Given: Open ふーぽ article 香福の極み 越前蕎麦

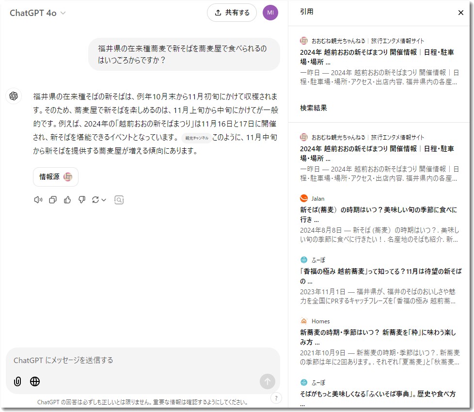Looking at the screenshot, I should click(x=380, y=276).
